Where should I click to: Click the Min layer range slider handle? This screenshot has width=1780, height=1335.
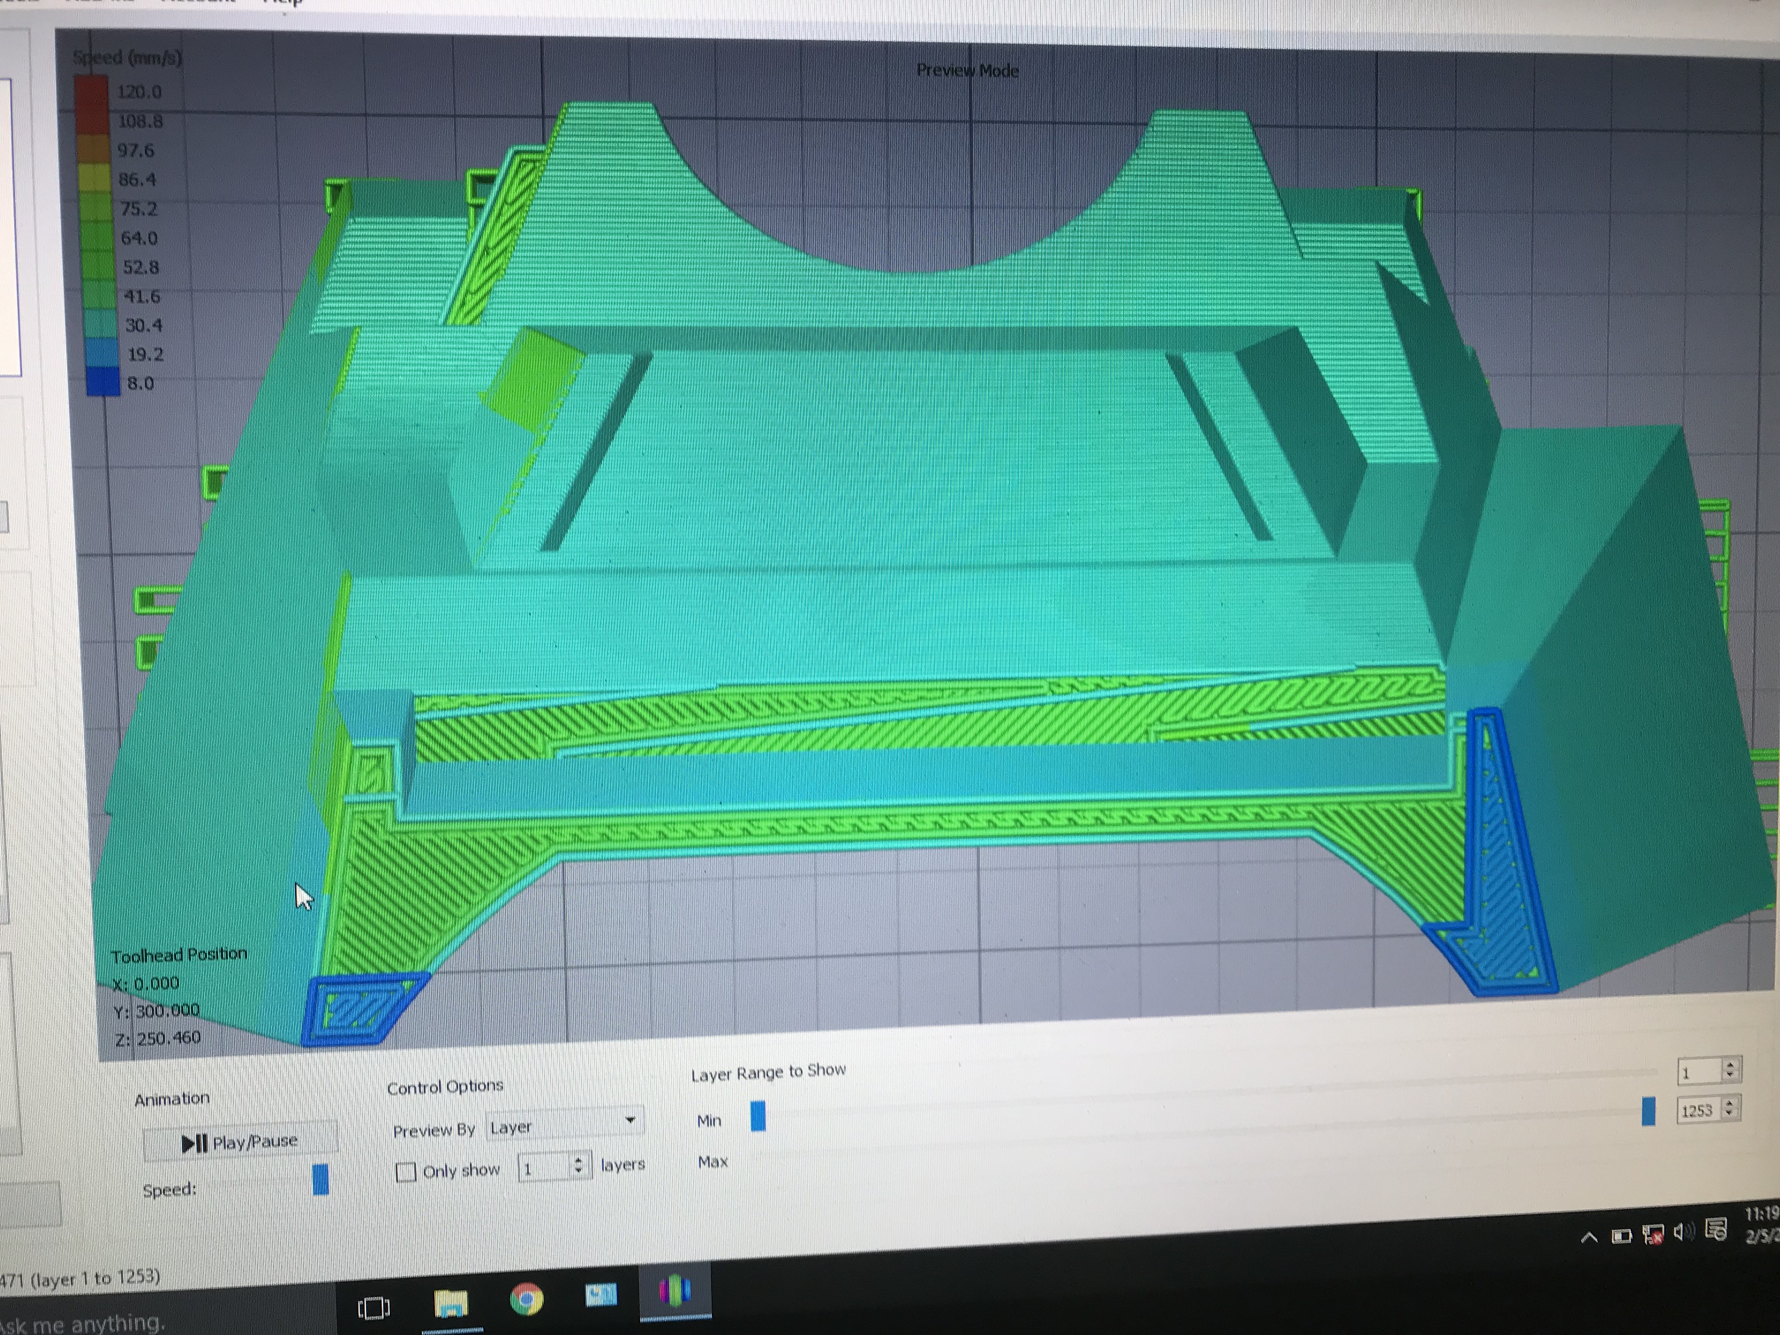[x=758, y=1116]
